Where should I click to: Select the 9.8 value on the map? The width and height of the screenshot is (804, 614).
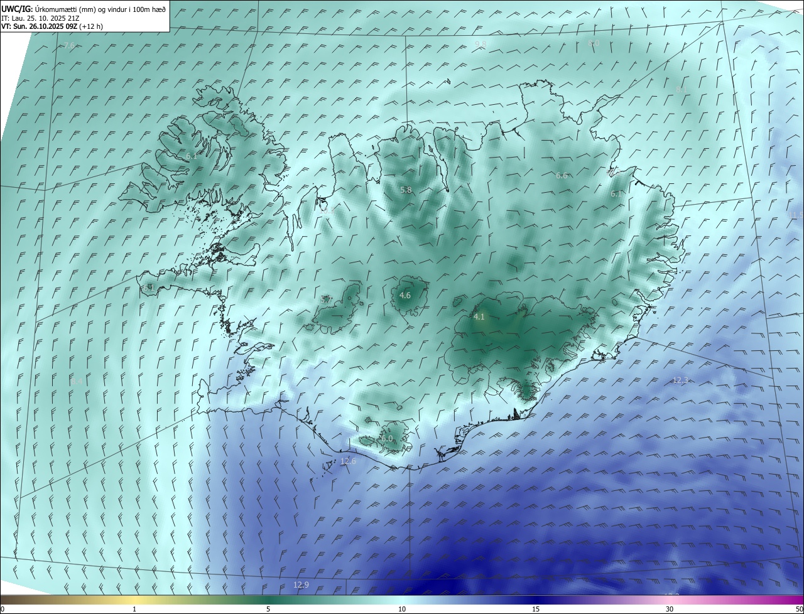[x=481, y=44]
